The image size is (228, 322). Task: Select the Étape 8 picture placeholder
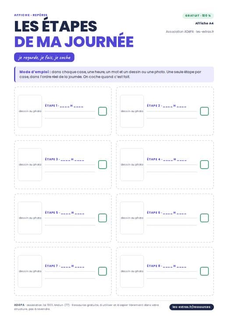point(132,271)
